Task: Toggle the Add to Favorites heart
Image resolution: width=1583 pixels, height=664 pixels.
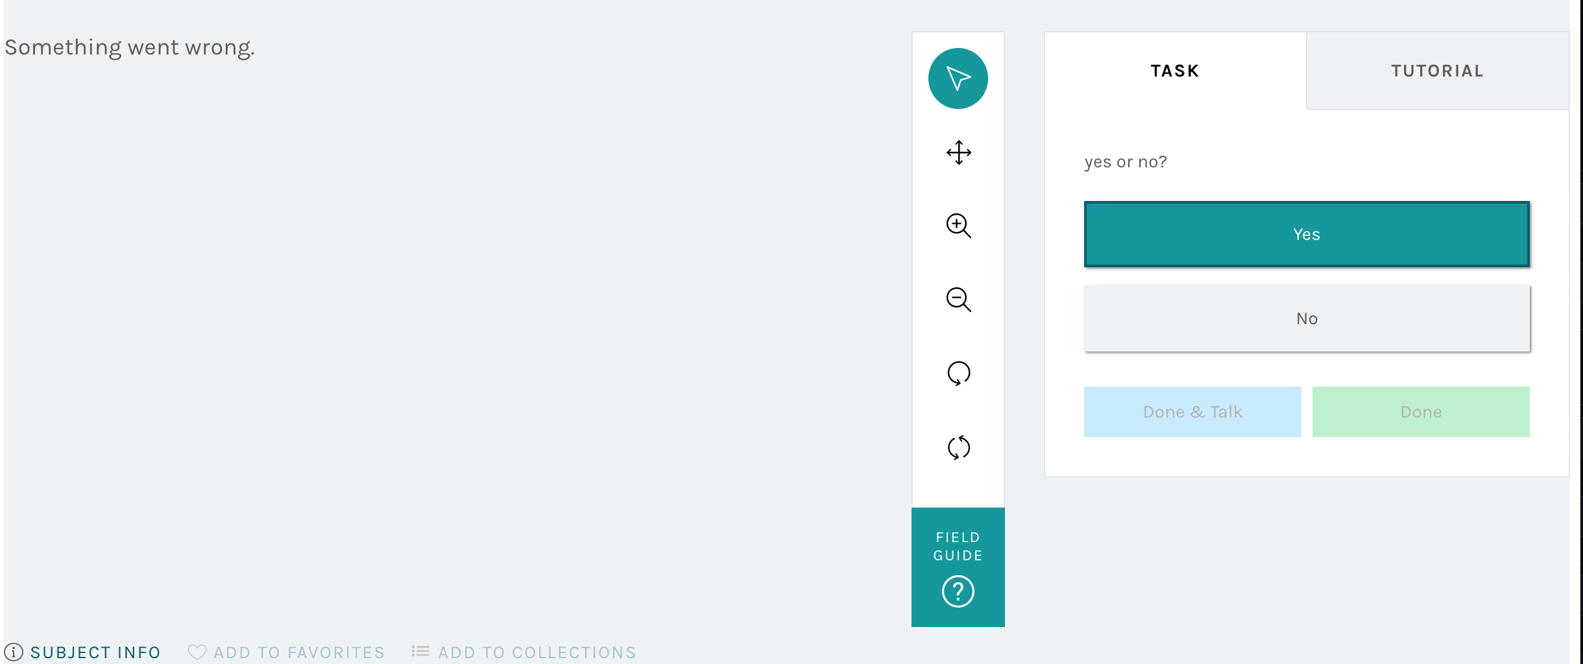Action: coord(198,652)
